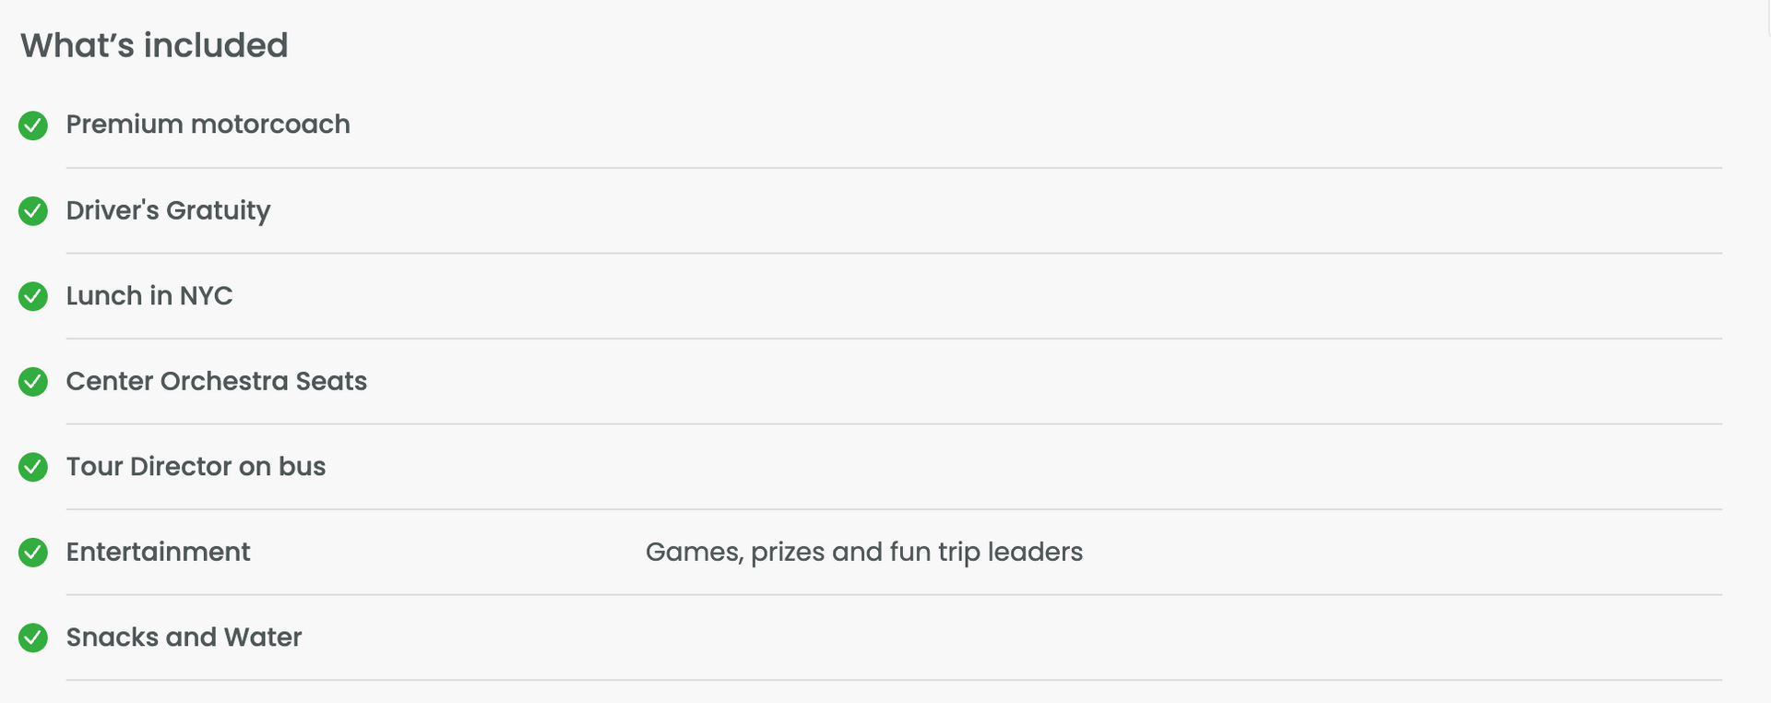Click the green checkmark beside Driver's Gratuity
Viewport: 1771px width, 703px height.
[x=33, y=211]
